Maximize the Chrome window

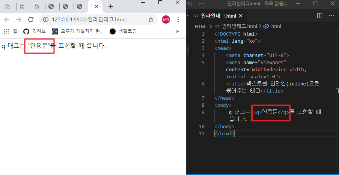[x=160, y=2]
